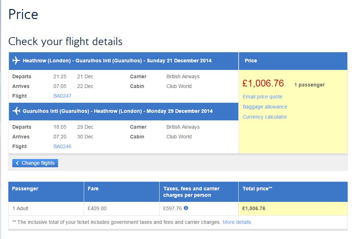Click the Sunday 21 December 2014 flight header text
This screenshot has height=239, width=352.
(x=179, y=61)
